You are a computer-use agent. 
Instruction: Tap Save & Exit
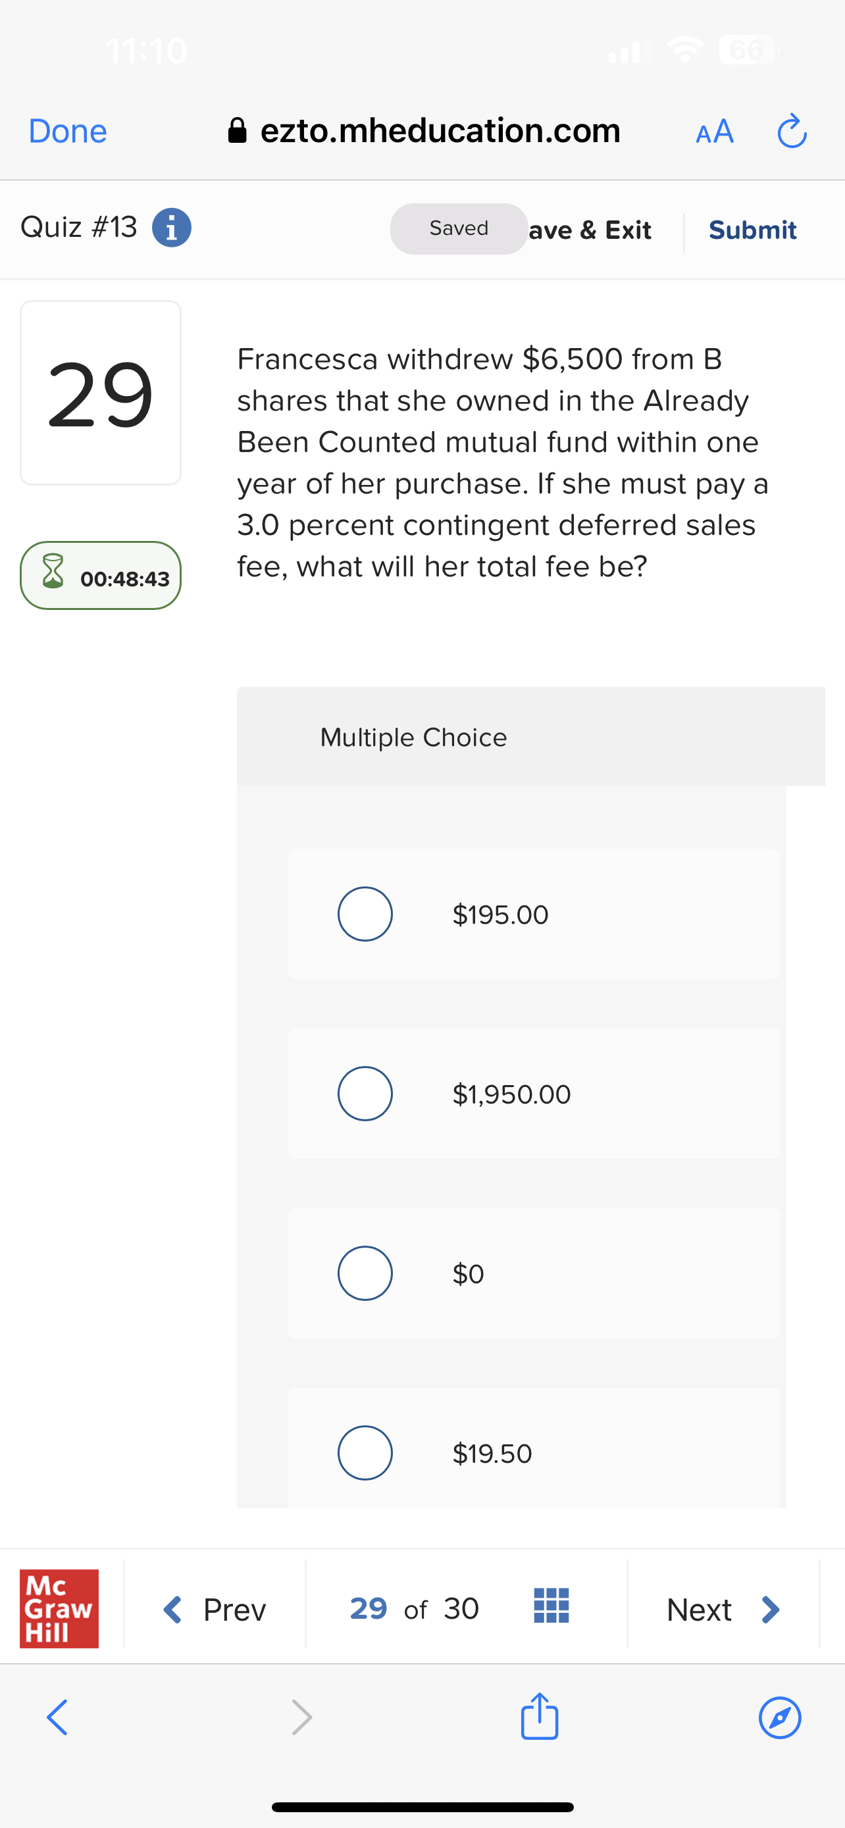(x=590, y=230)
